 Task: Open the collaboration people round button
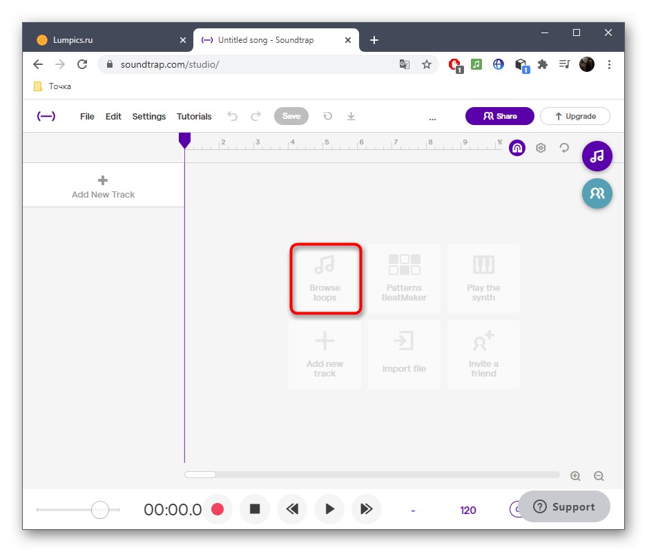(x=597, y=193)
